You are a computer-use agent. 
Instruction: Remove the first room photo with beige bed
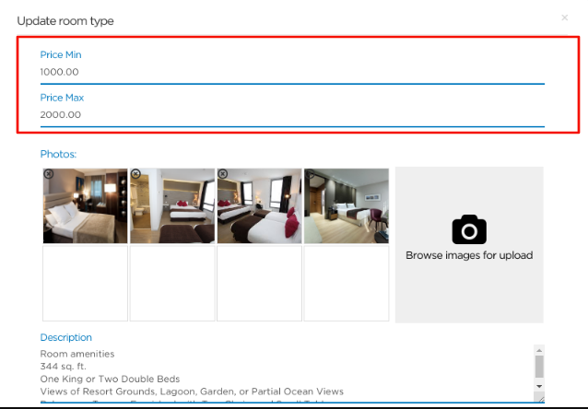[49, 174]
